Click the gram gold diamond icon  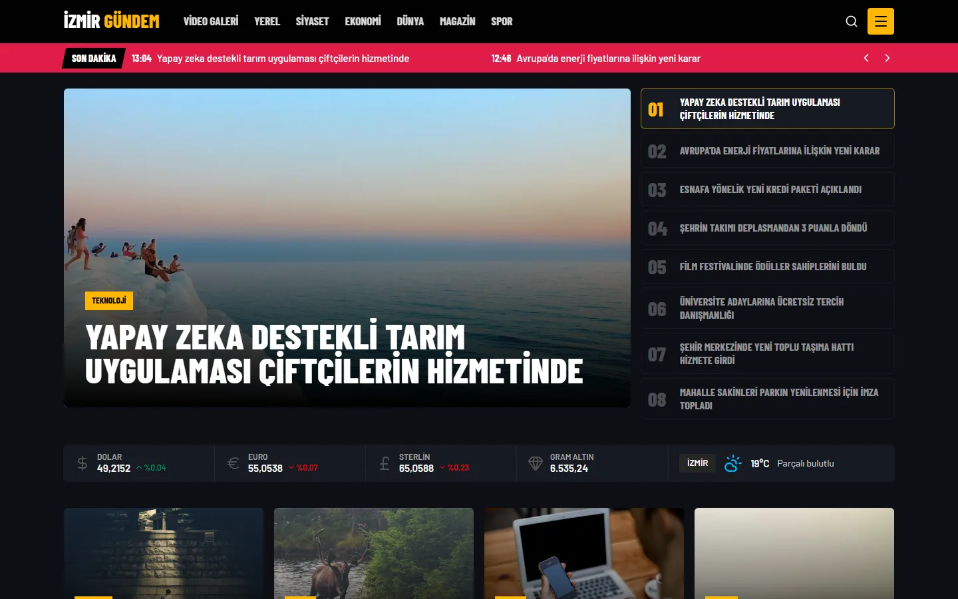pos(536,463)
